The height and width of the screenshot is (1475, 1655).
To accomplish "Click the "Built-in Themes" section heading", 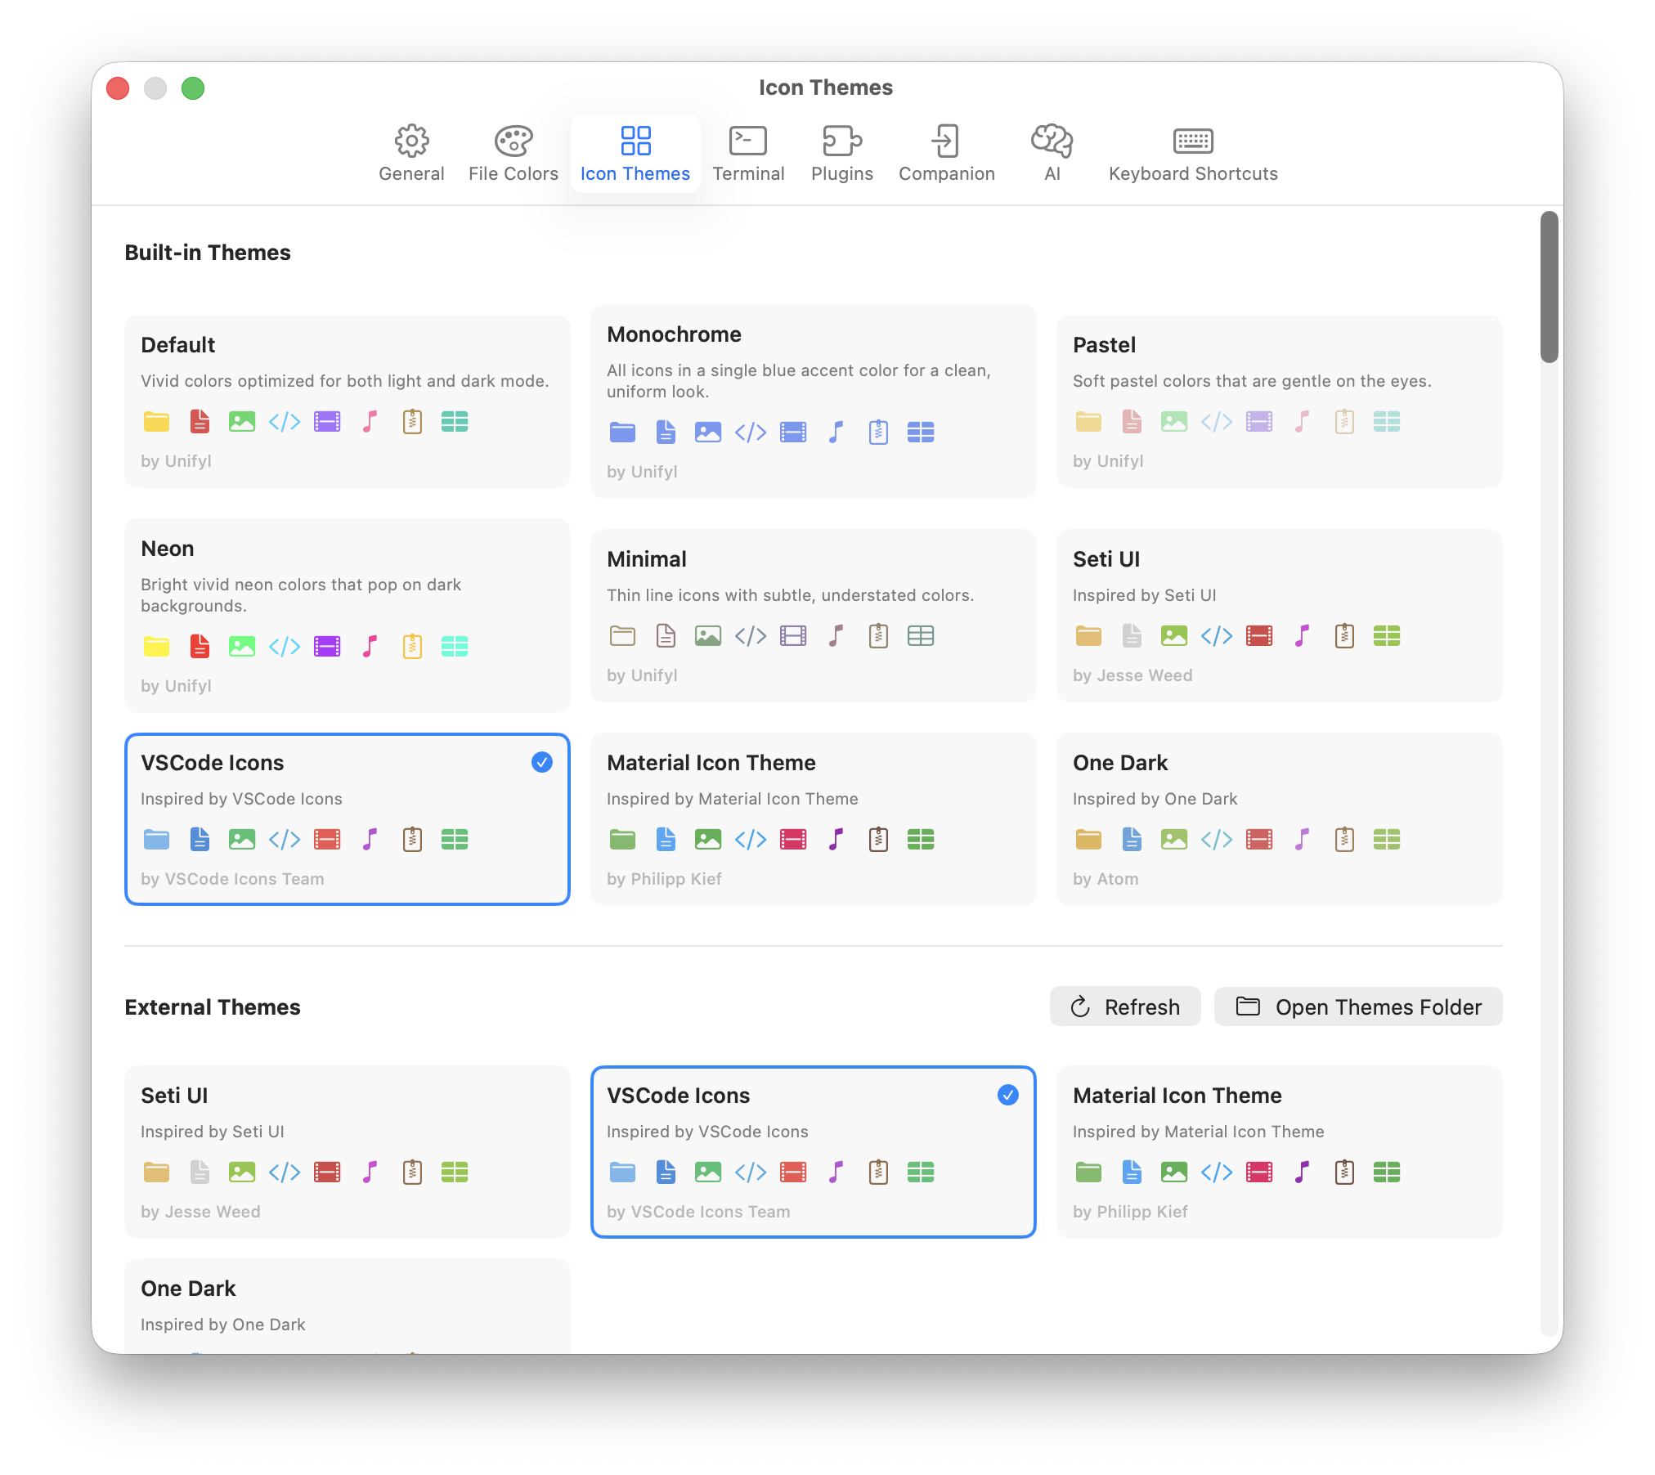I will (x=208, y=253).
